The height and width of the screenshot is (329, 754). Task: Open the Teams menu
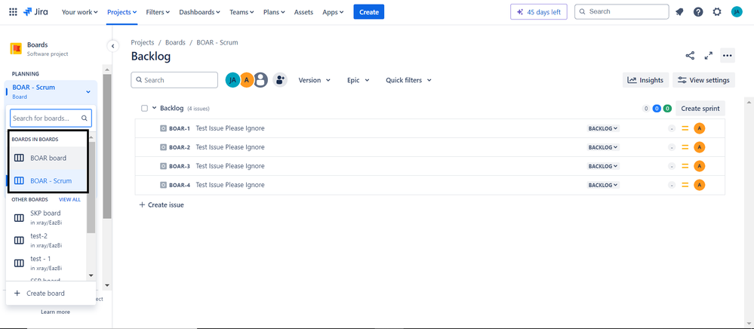242,12
